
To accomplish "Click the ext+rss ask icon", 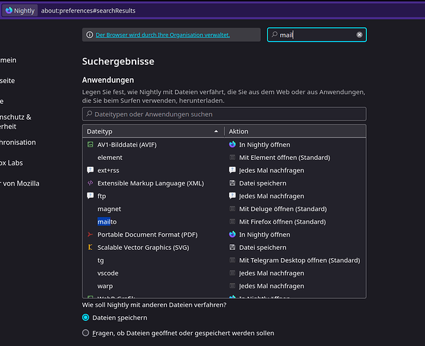I will tap(90, 170).
